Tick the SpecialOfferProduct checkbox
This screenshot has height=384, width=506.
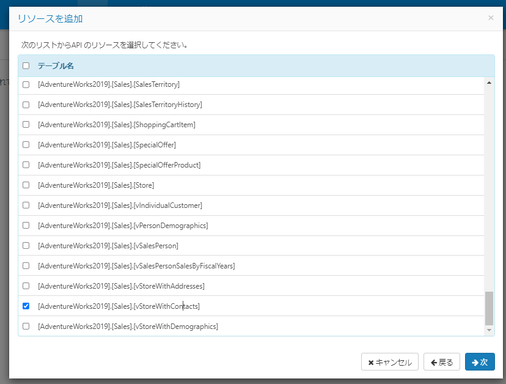pyautogui.click(x=26, y=165)
